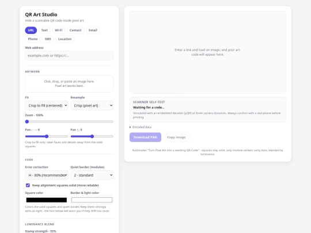Pick the SMS content type
The image size is (311, 233).
(x=48, y=39)
